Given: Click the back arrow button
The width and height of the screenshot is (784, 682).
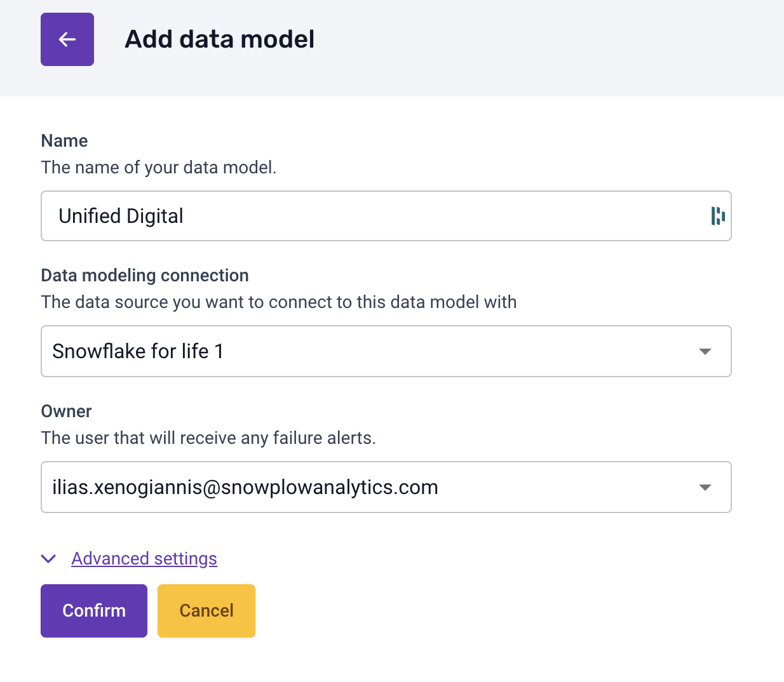Looking at the screenshot, I should click(67, 39).
